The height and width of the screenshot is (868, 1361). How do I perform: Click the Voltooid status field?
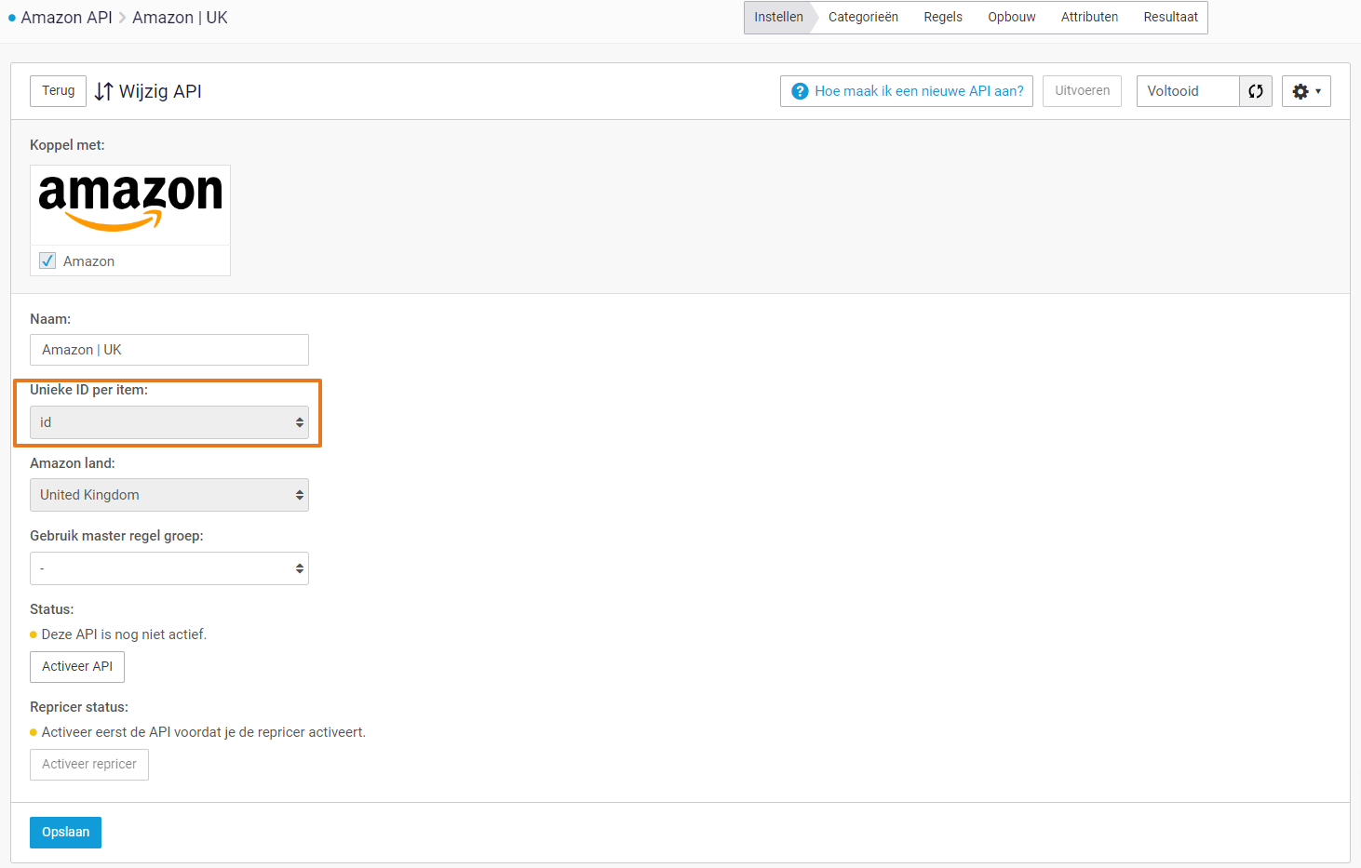click(x=1188, y=91)
